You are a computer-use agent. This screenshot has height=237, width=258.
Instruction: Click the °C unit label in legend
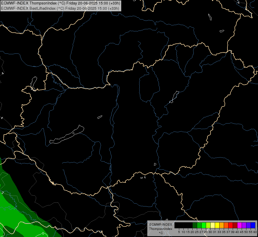click(x=161, y=233)
